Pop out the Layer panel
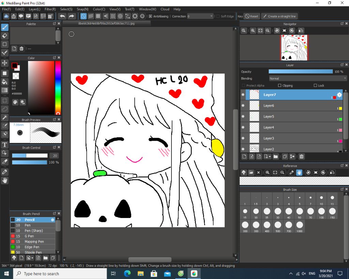The image size is (349, 279). (342, 65)
